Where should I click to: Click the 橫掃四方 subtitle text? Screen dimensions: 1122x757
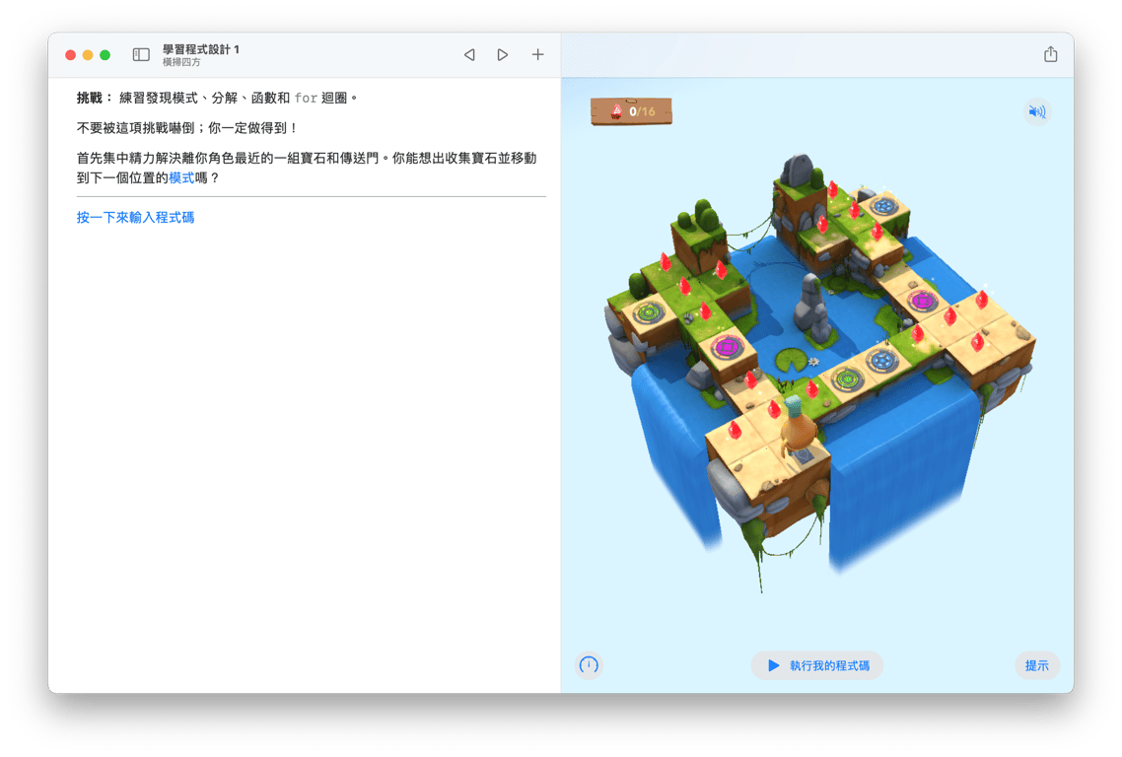coord(181,62)
